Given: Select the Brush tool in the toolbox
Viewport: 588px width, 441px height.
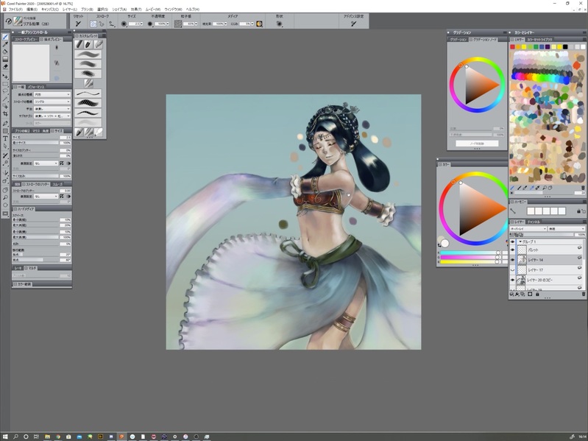Looking at the screenshot, I should (5, 37).
